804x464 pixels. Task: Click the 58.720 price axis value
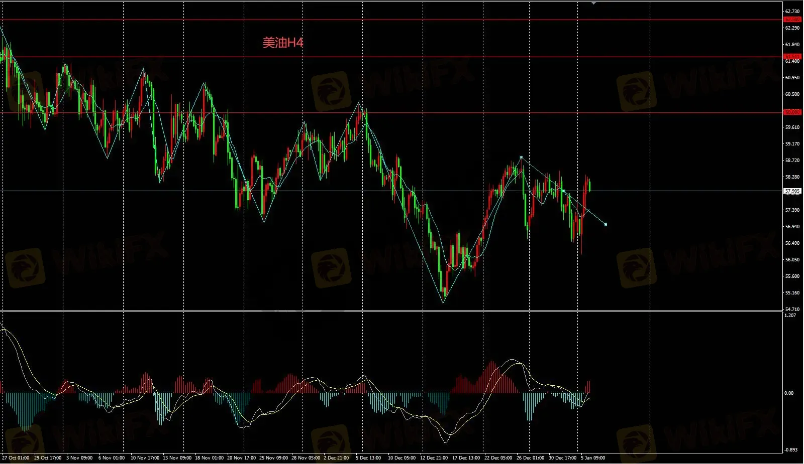click(x=792, y=161)
